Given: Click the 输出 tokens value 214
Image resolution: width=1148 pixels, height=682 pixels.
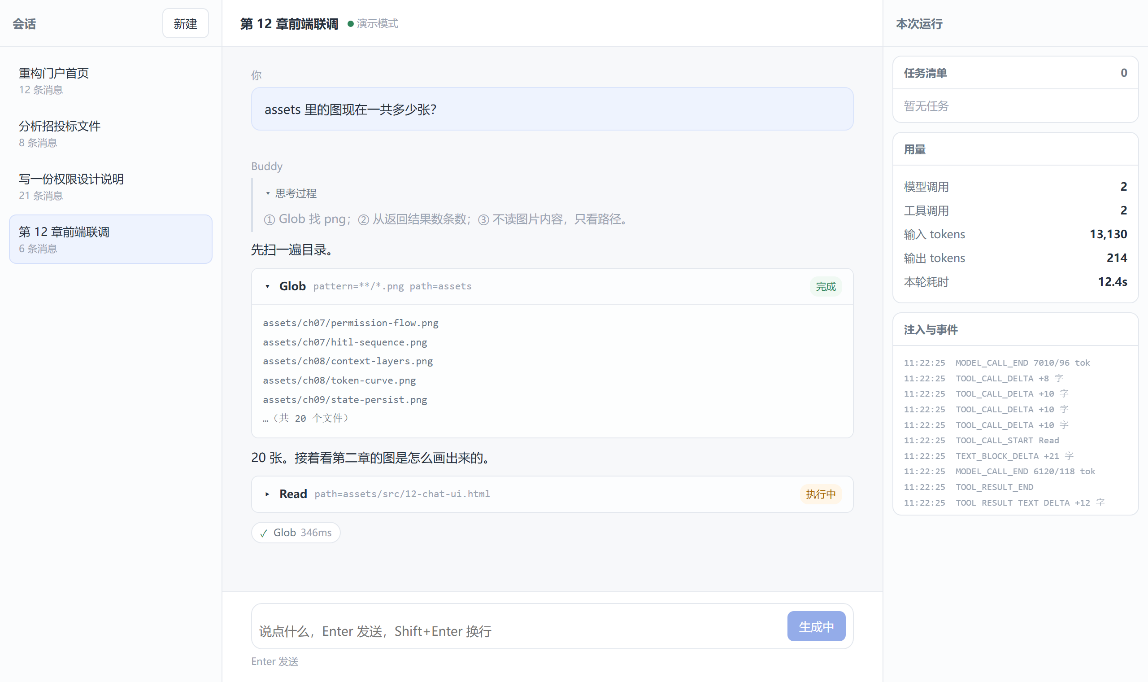Looking at the screenshot, I should [1116, 258].
